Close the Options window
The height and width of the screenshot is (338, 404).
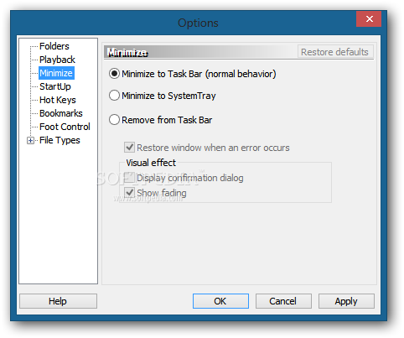click(x=369, y=19)
